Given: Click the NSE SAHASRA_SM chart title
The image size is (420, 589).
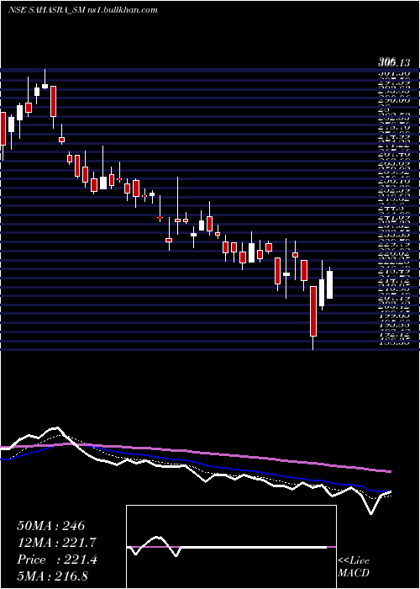Looking at the screenshot, I should 47,10.
